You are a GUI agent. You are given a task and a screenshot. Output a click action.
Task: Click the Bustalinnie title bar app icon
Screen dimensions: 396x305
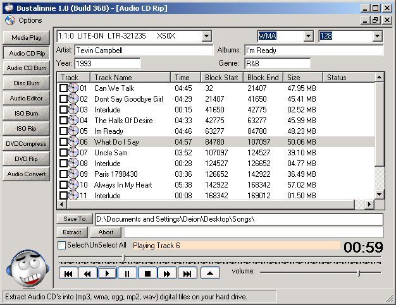coord(9,8)
